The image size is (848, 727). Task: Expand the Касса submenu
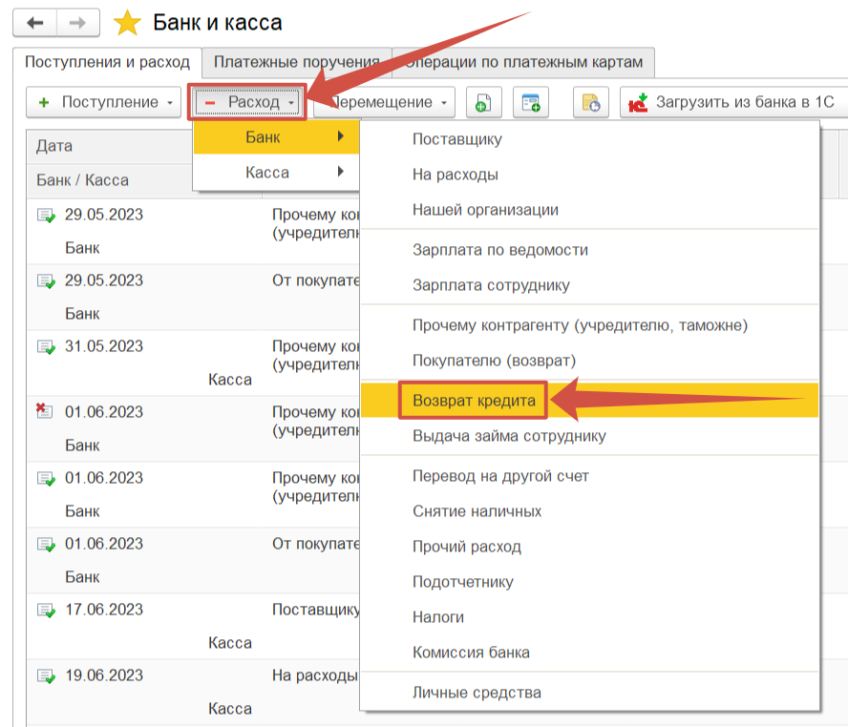(276, 173)
